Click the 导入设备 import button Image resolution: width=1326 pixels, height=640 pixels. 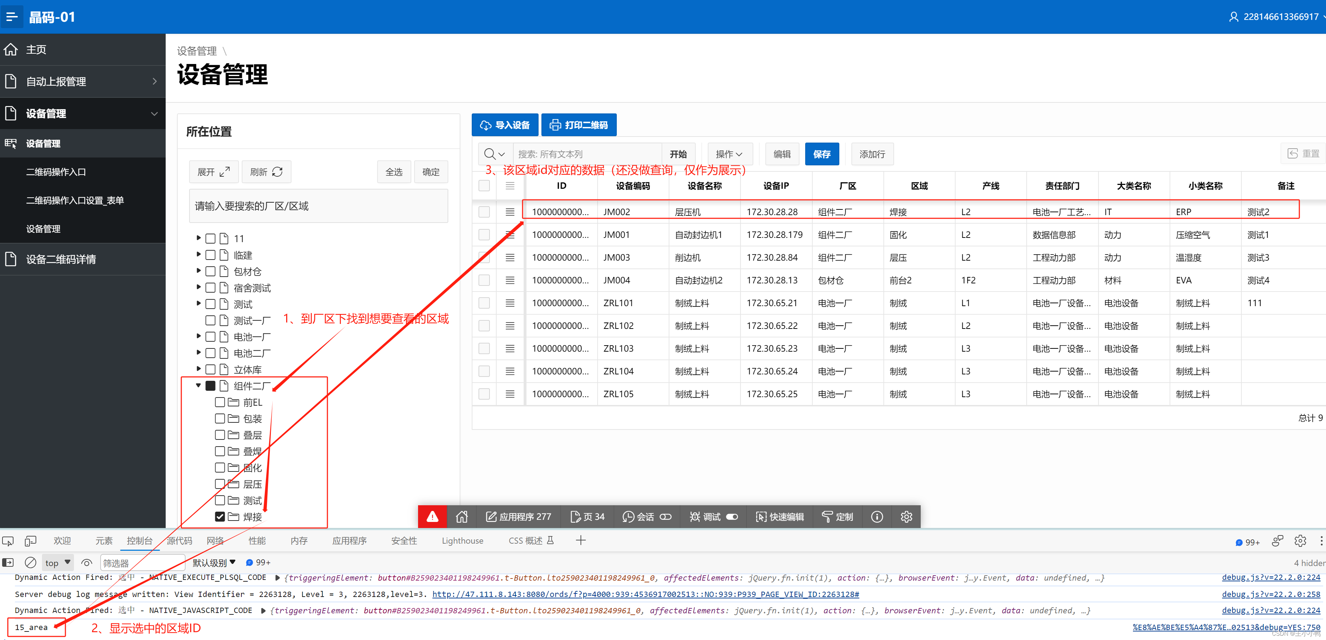point(505,125)
